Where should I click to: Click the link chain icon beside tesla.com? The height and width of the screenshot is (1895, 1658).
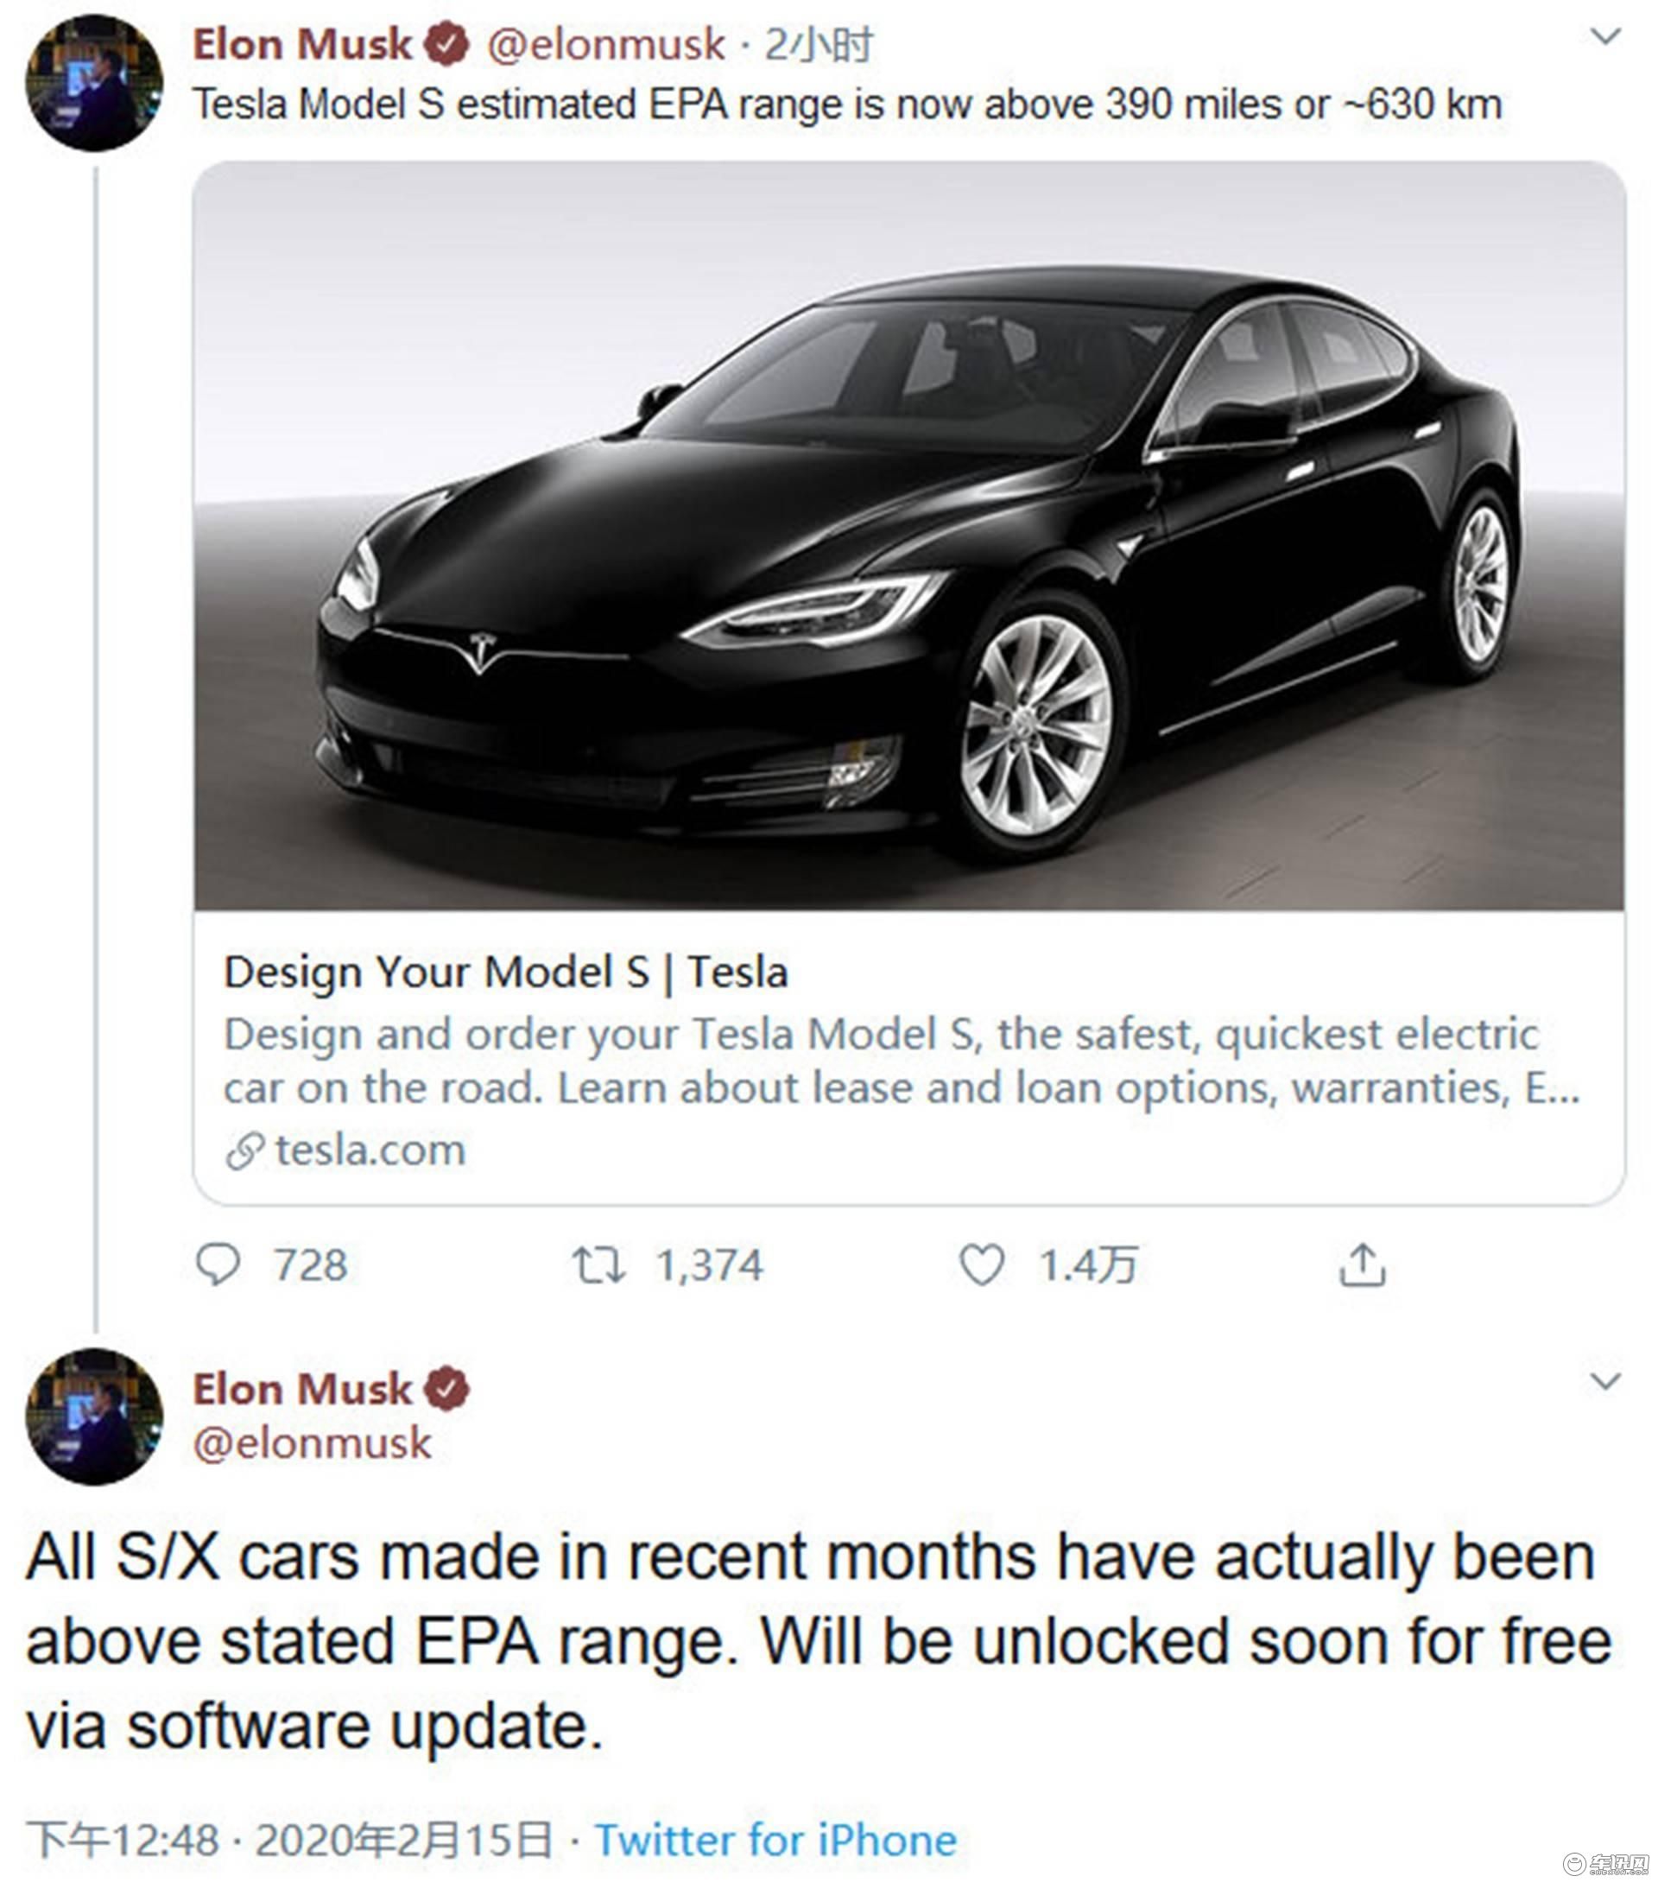[x=245, y=1152]
